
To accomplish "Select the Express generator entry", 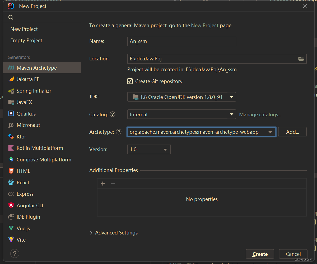I will tap(42, 194).
